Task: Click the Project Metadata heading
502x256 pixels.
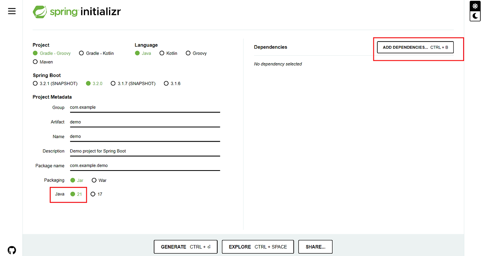Action: coord(52,97)
